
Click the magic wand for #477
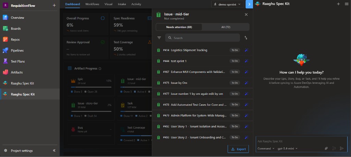246,94
